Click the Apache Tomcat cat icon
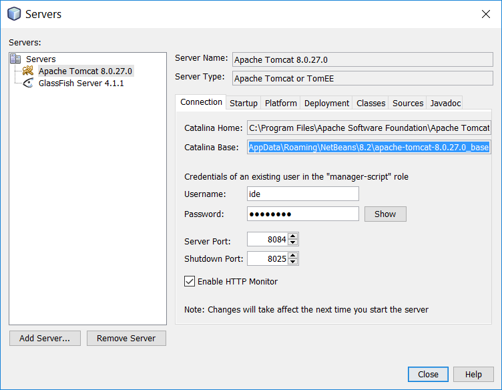The width and height of the screenshot is (502, 390). [x=28, y=70]
